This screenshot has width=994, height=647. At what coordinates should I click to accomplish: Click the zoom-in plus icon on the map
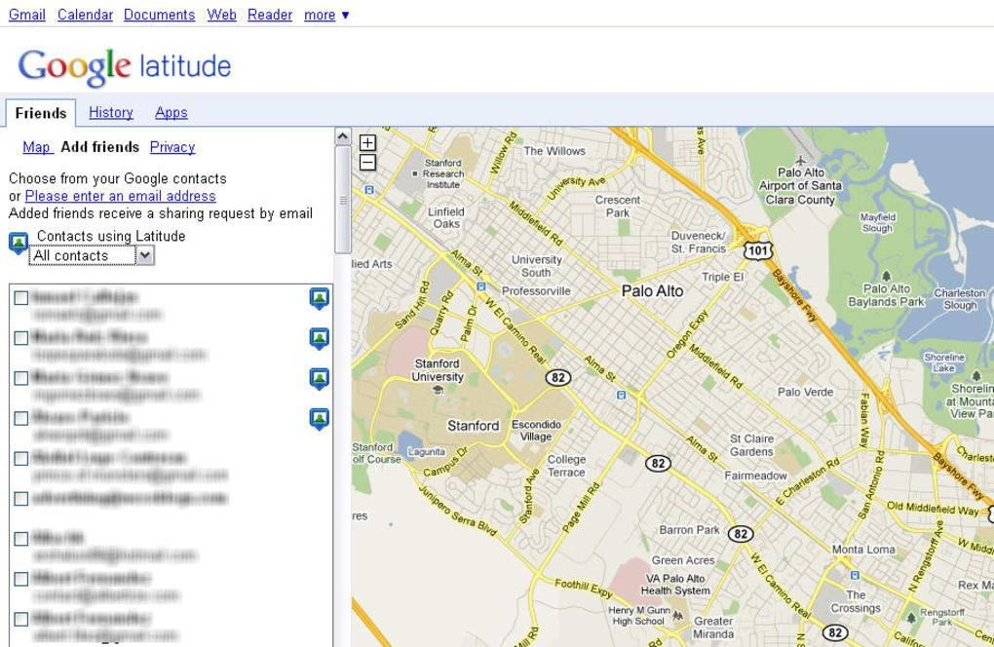[366, 142]
